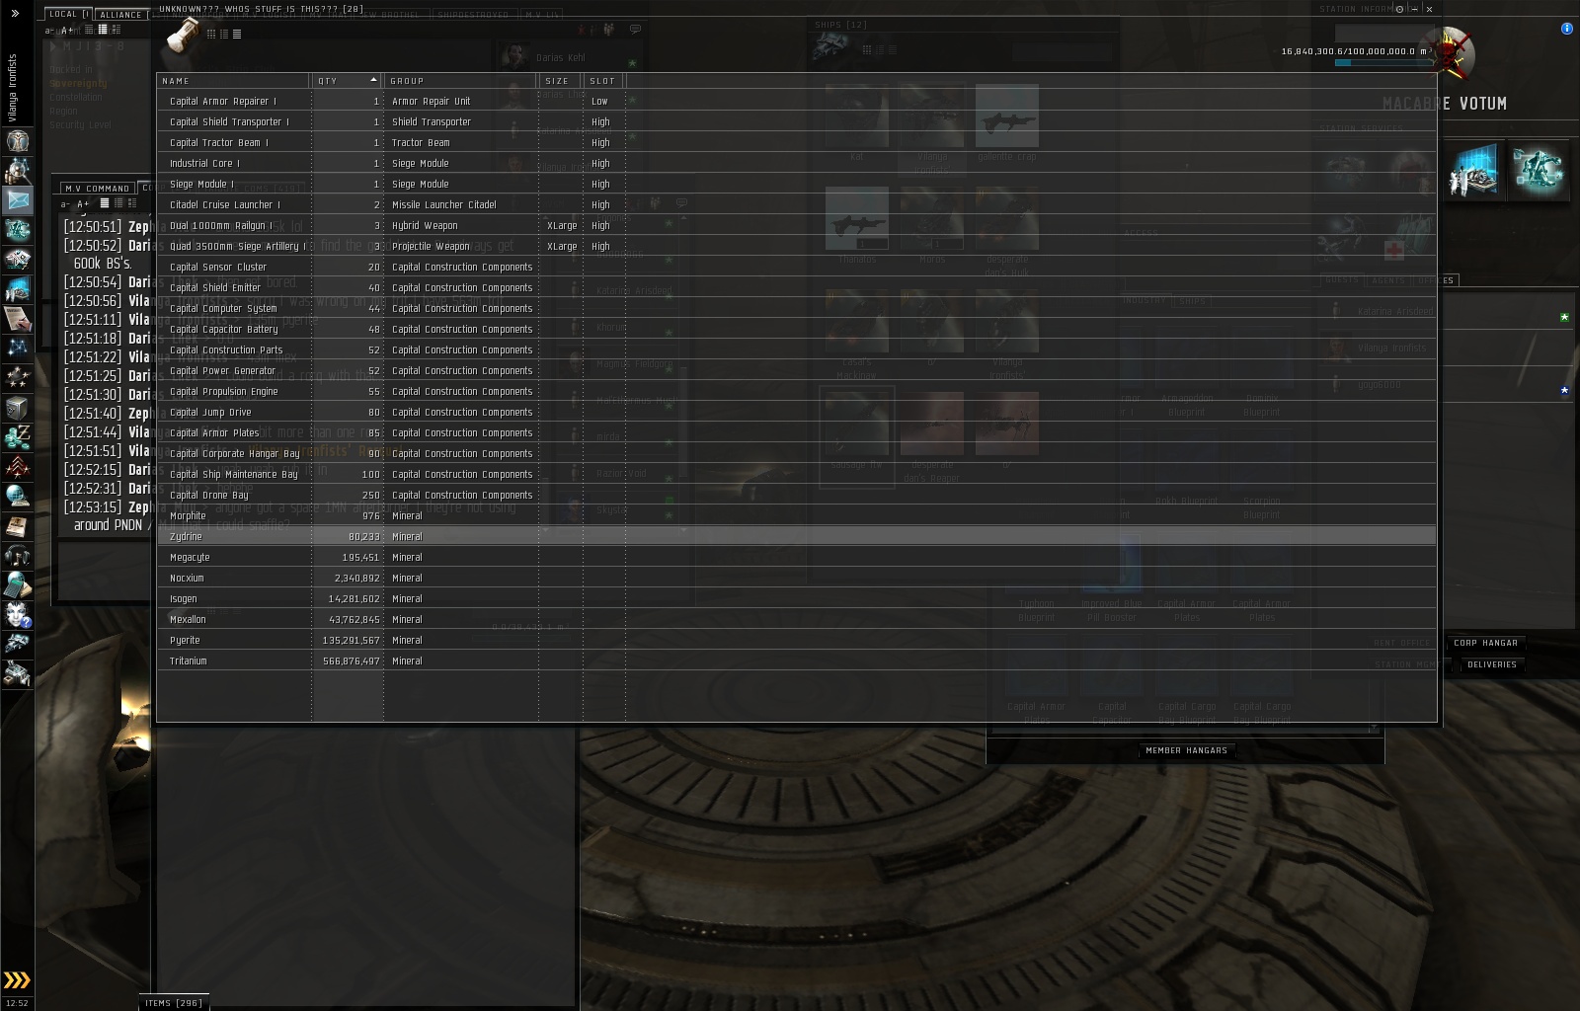Click the Items [296] window tab

click(174, 1003)
